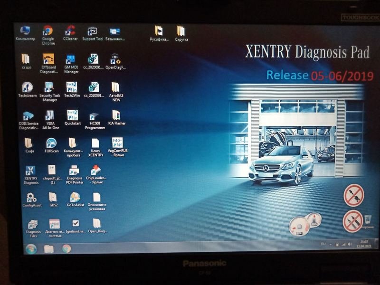380x285 pixels.
Task: Open the Windows Start menu
Action: point(31,248)
